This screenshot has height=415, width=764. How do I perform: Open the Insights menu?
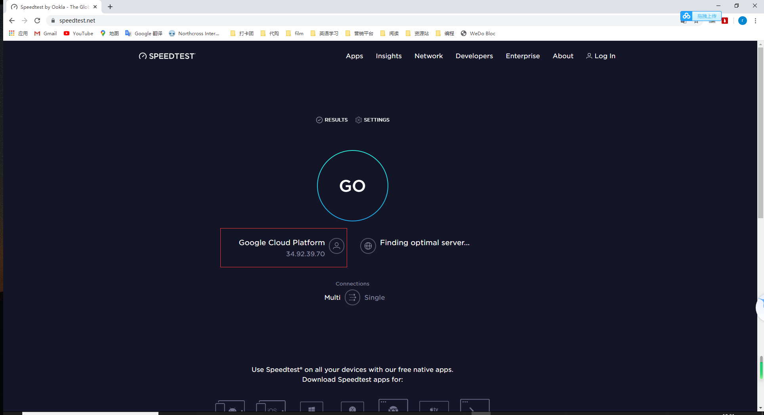click(388, 56)
